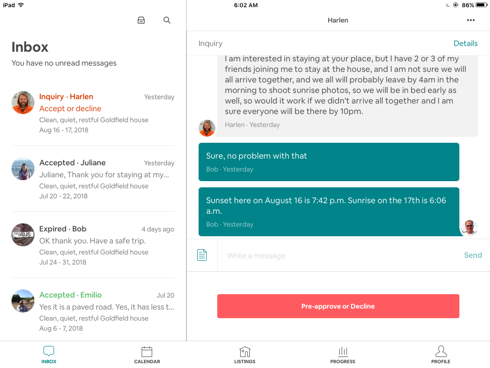This screenshot has width=490, height=368.
Task: Switch to the Calendar tab icon
Action: (x=147, y=351)
